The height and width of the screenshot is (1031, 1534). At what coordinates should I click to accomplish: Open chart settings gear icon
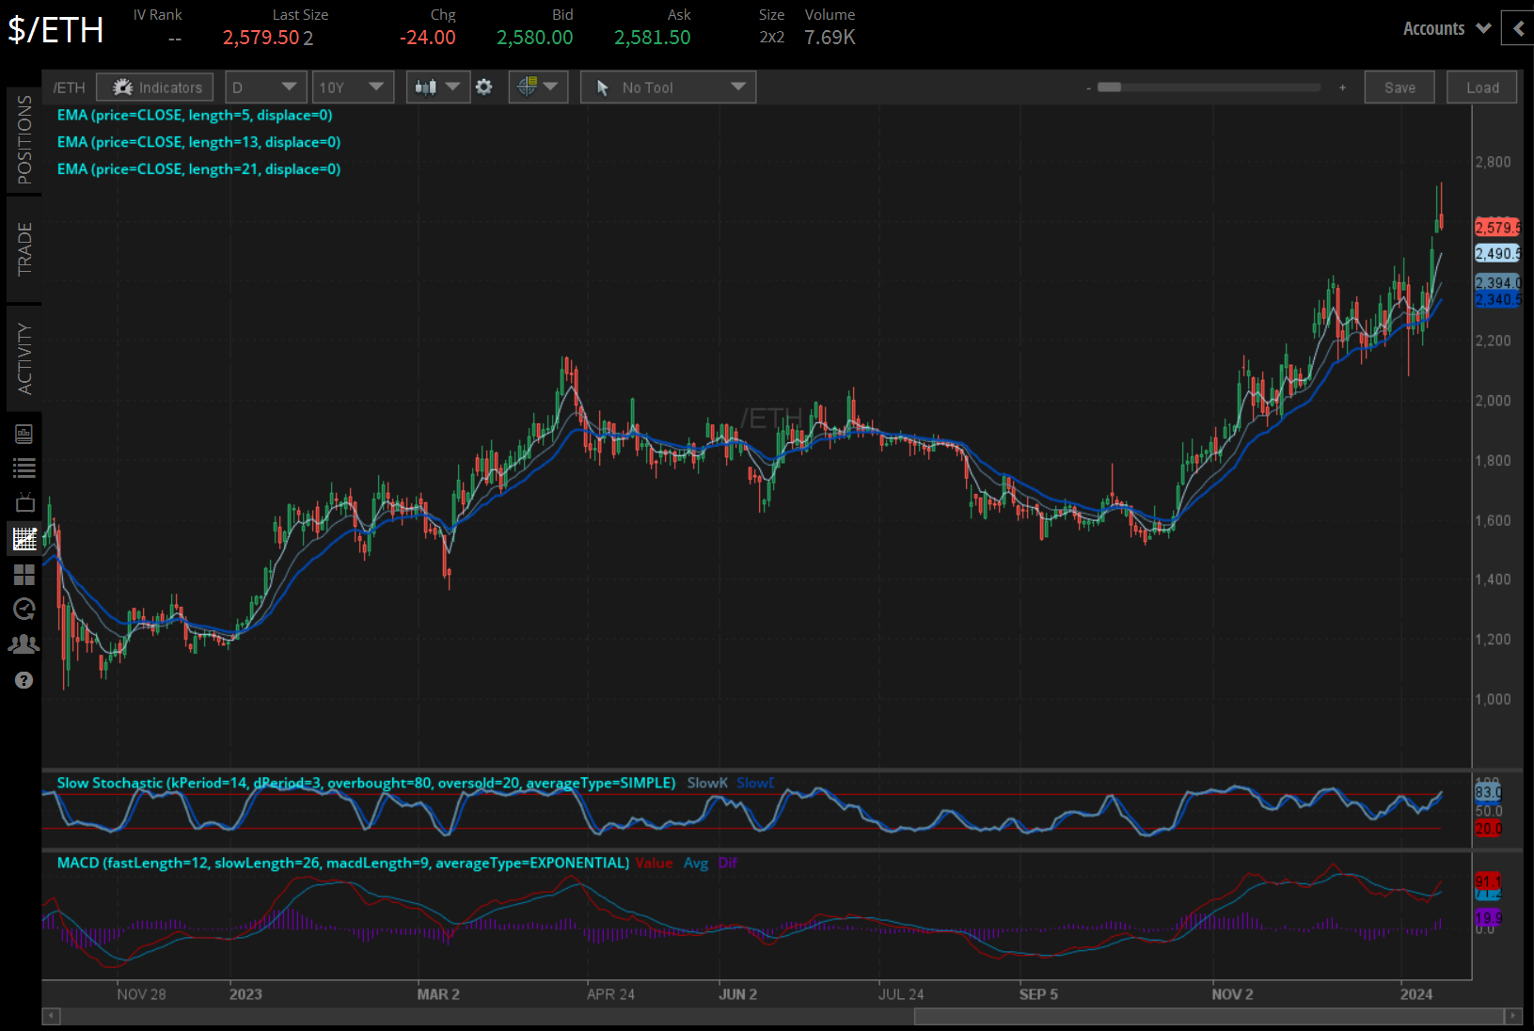(x=484, y=87)
